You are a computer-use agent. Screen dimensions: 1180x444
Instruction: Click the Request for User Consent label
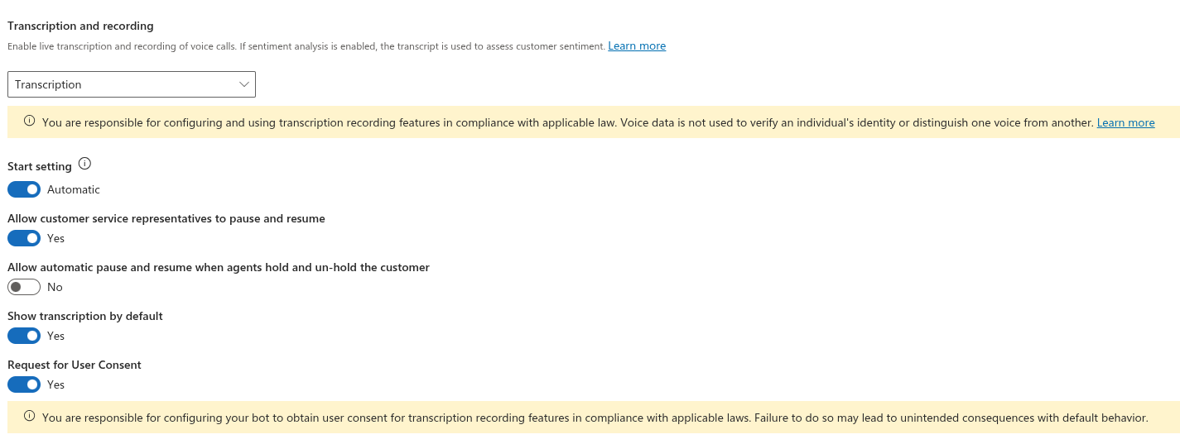click(x=75, y=365)
